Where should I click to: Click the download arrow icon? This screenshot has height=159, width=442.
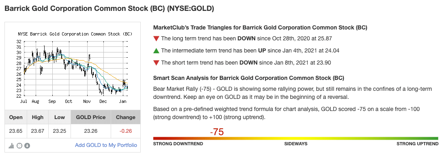pyautogui.click(x=27, y=146)
